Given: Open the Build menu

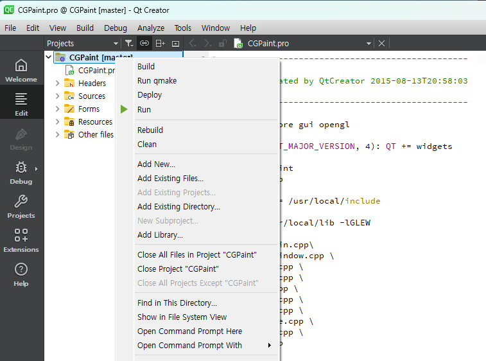Looking at the screenshot, I should (85, 28).
